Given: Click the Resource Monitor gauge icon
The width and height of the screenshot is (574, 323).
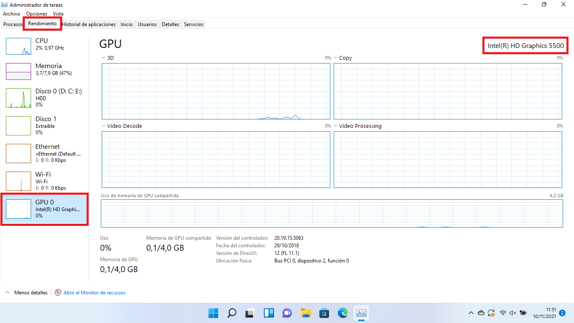Looking at the screenshot, I should [58, 293].
